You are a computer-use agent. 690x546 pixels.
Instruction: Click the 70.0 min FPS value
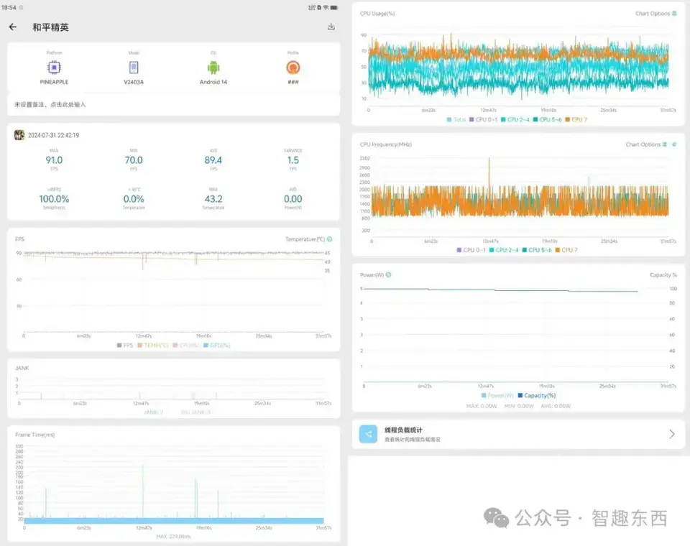point(134,160)
